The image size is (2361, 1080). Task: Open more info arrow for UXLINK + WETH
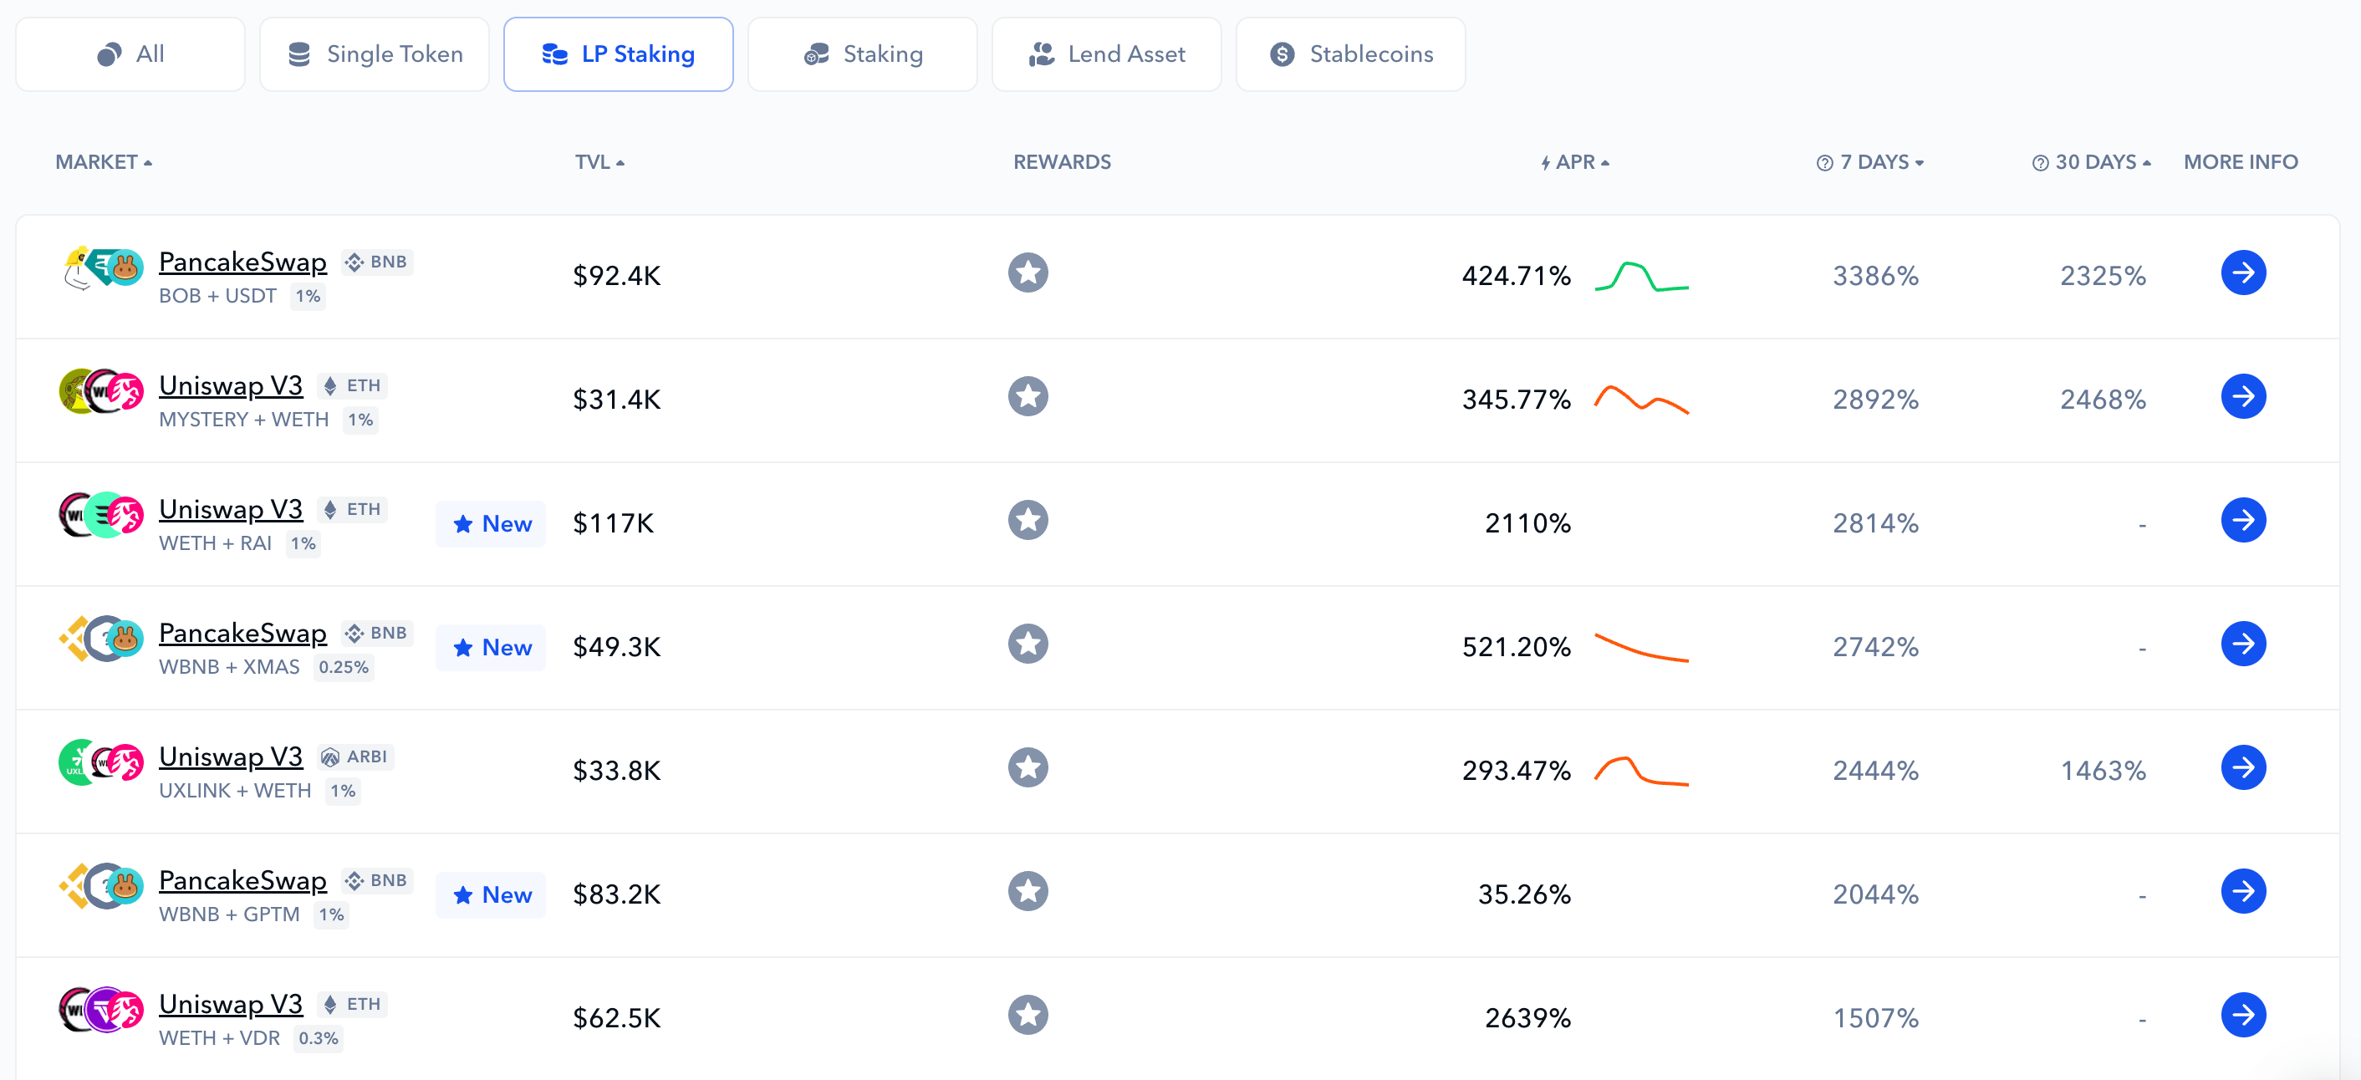pos(2243,767)
